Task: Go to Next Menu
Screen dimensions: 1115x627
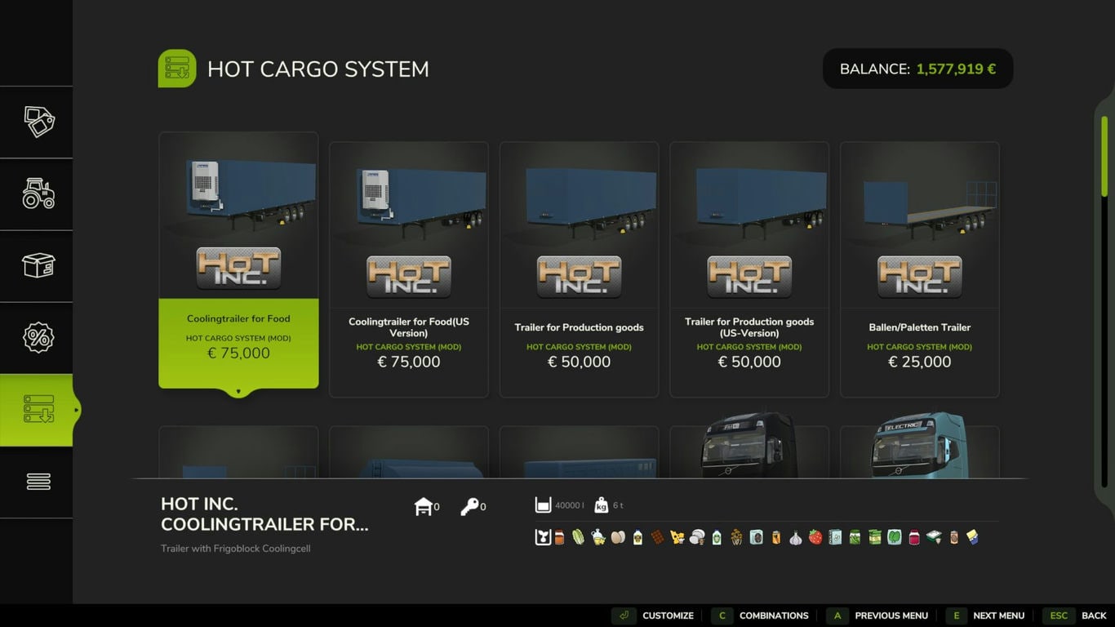Action: click(988, 616)
